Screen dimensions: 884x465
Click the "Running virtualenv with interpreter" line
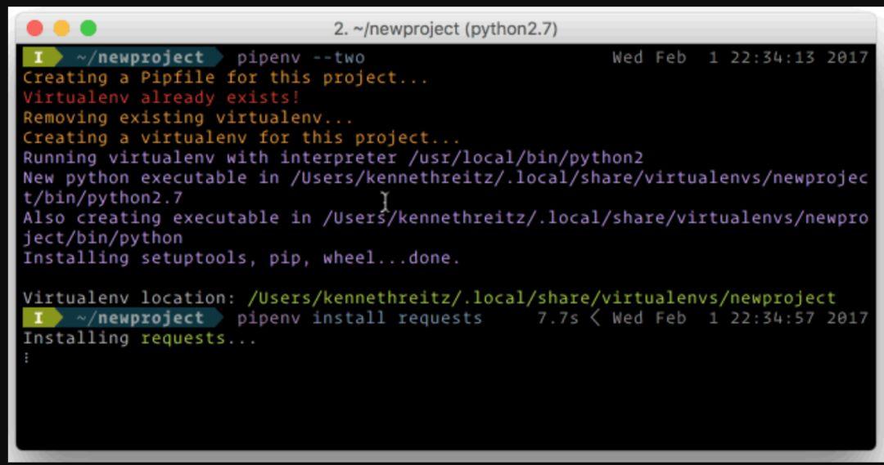[332, 158]
